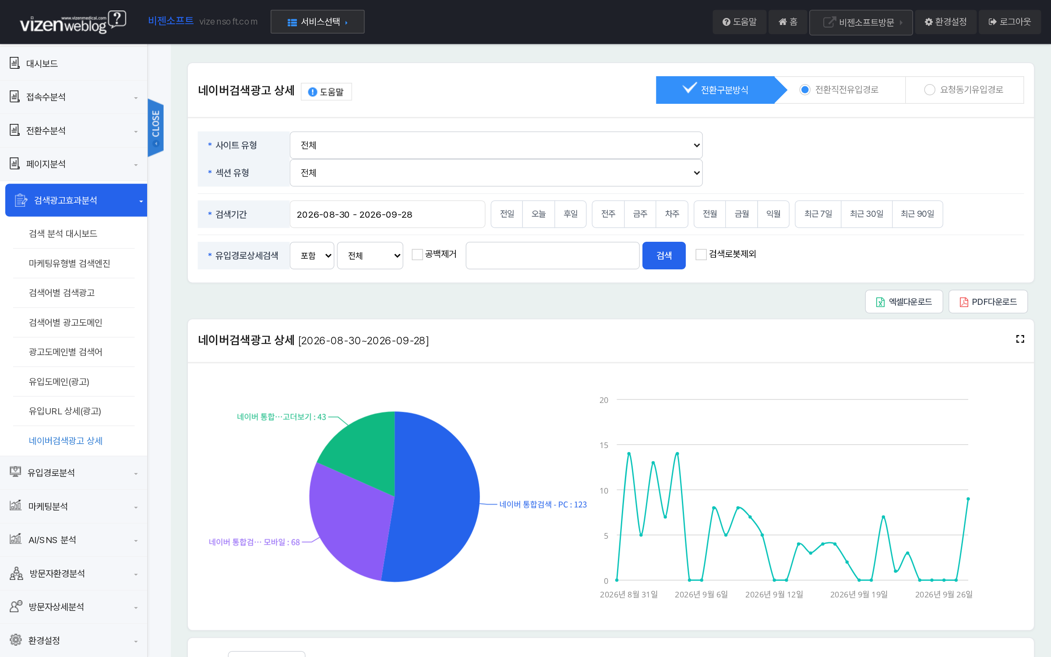This screenshot has width=1051, height=657.
Task: Open 검색어별 검색광고 submenu item
Action: pos(62,293)
